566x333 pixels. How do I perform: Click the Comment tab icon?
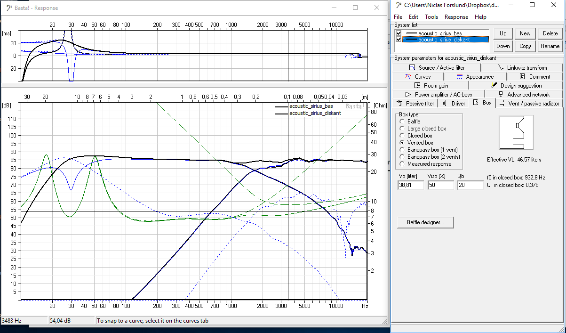click(x=522, y=76)
